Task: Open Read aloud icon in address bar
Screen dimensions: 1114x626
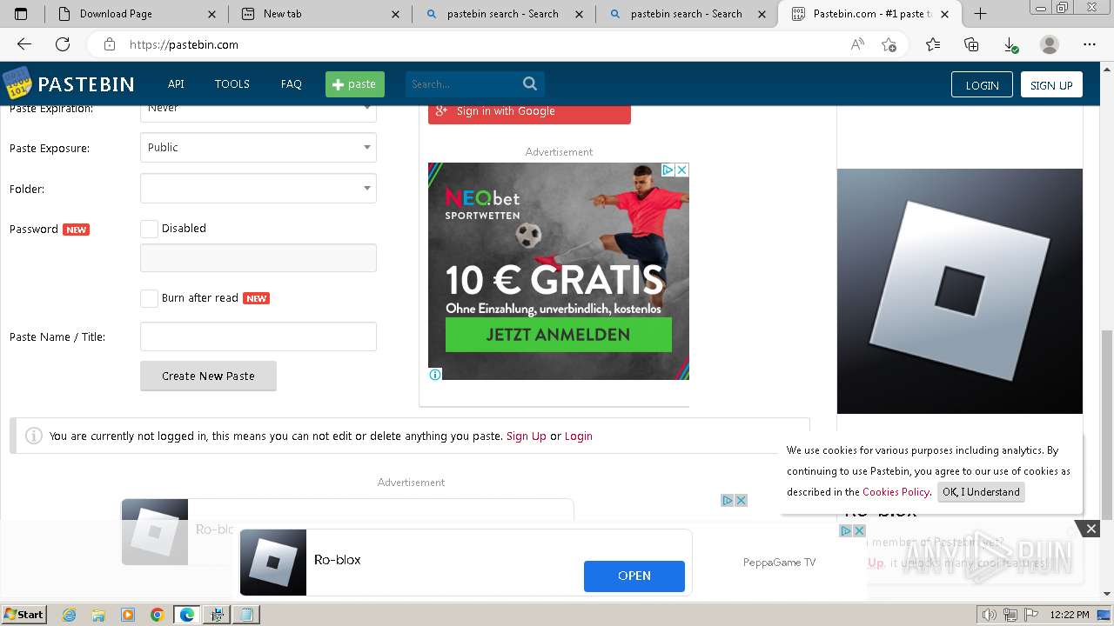Action: click(x=857, y=44)
